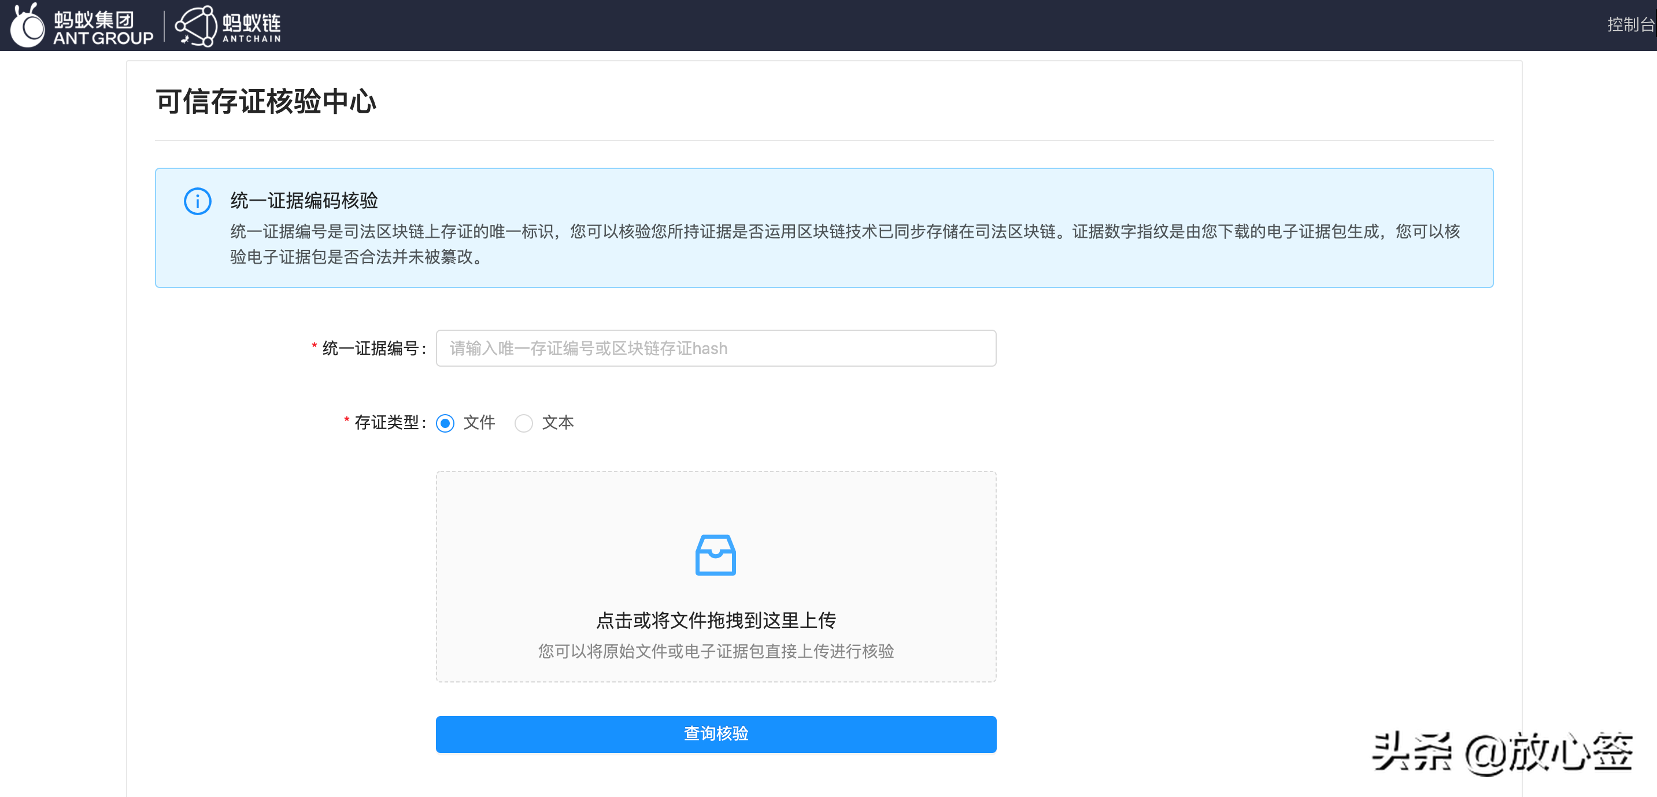Select the 文件 radio option

(x=445, y=423)
